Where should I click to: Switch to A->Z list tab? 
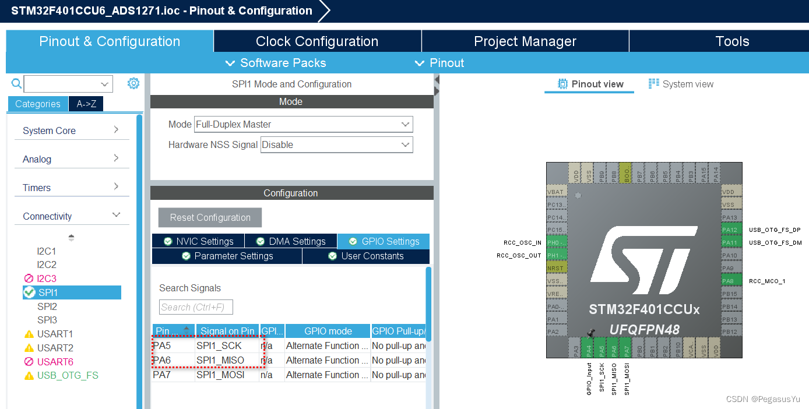coord(86,104)
